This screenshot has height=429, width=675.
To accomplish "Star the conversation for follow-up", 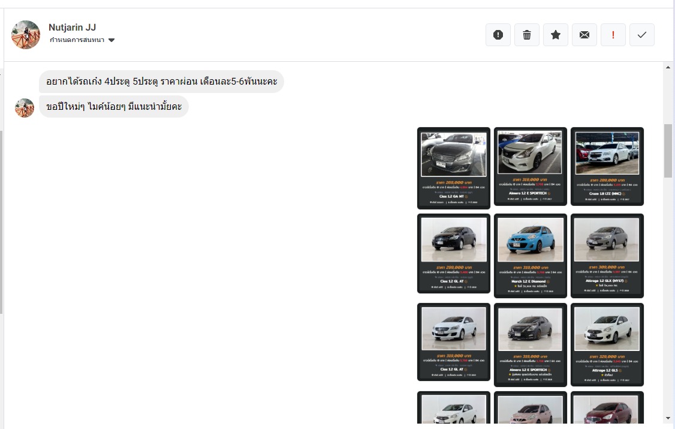I will 556,35.
